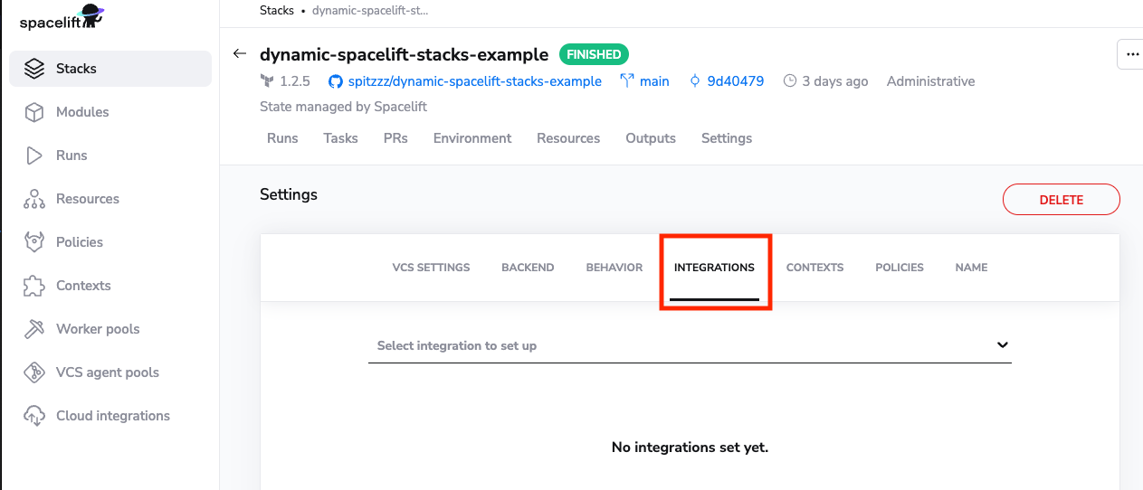
Task: Open the Cloud integrations cloud icon
Action: 34,416
